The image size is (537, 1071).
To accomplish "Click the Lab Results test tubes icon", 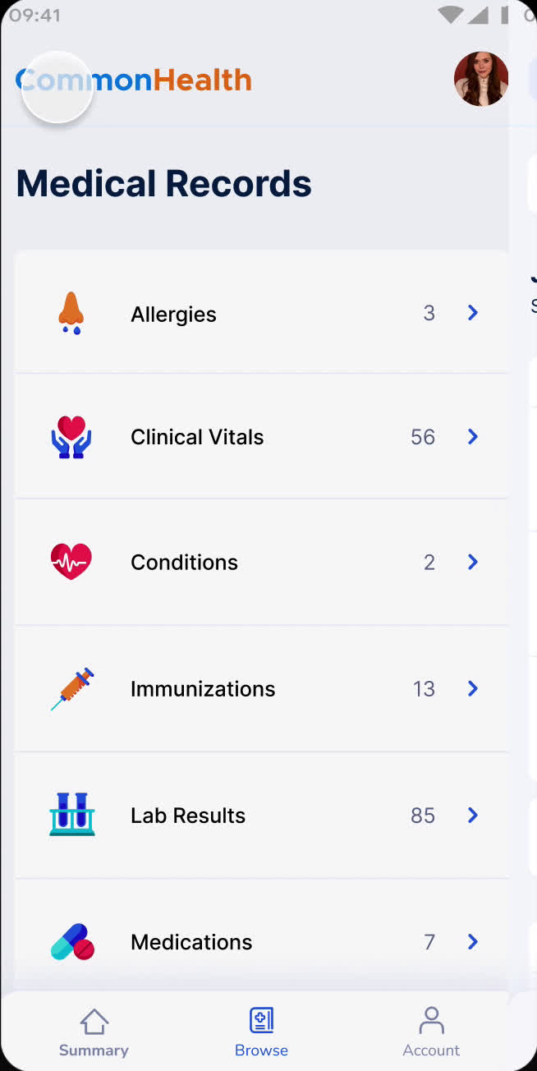I will click(72, 815).
